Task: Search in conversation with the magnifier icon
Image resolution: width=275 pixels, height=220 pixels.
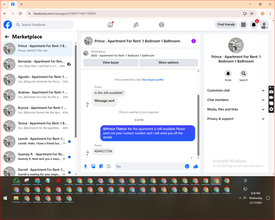Action: 244,74
